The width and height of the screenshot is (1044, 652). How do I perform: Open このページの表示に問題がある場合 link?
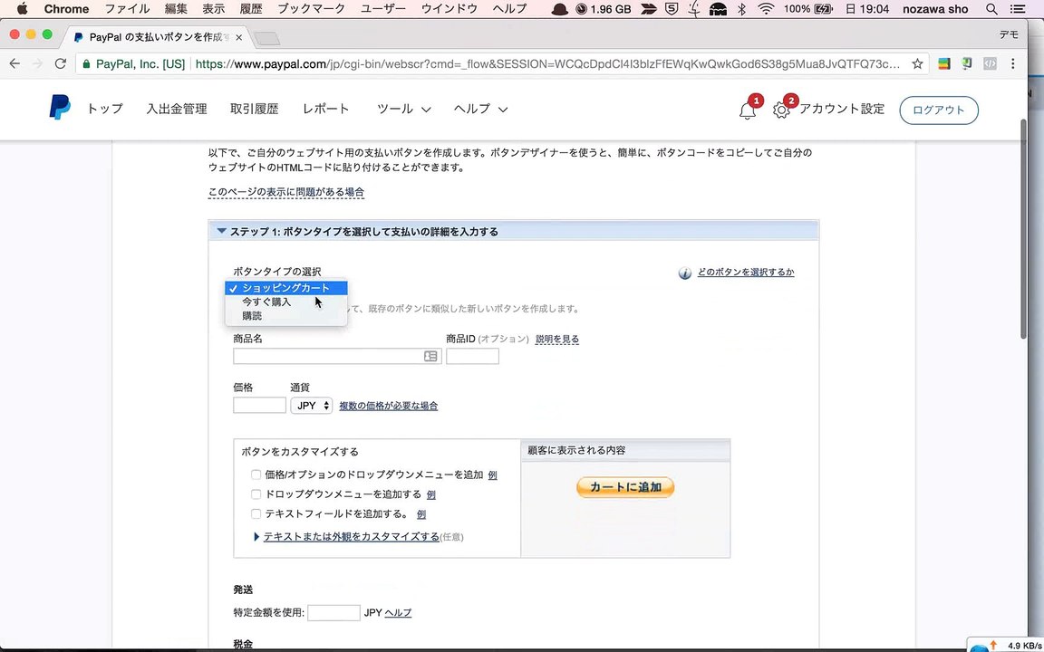(x=286, y=192)
